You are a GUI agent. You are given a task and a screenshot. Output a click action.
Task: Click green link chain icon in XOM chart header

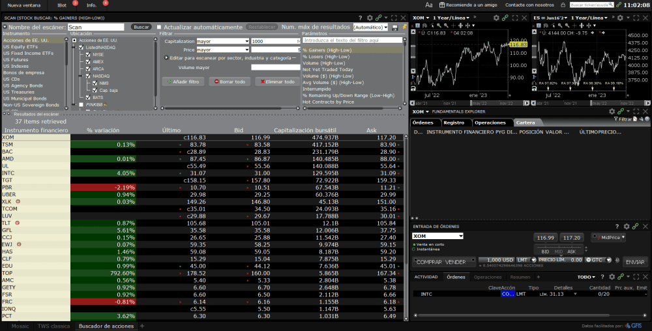(x=505, y=18)
